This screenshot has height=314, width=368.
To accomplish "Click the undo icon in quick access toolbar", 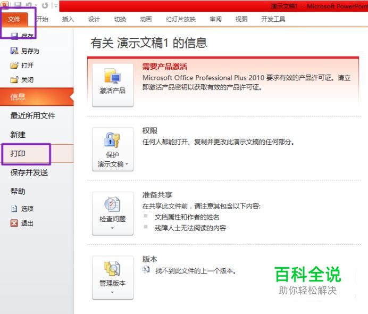I will pyautogui.click(x=29, y=5).
